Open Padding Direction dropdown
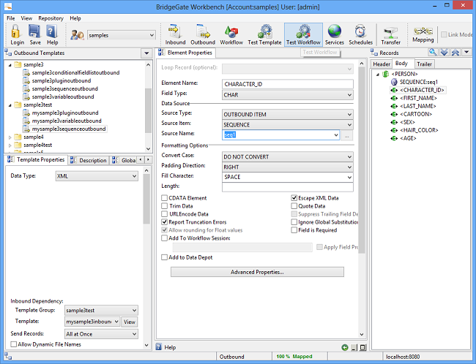The image size is (476, 364). pyautogui.click(x=288, y=167)
